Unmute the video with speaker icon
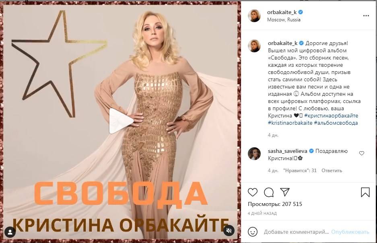The image size is (377, 243). 229,231
